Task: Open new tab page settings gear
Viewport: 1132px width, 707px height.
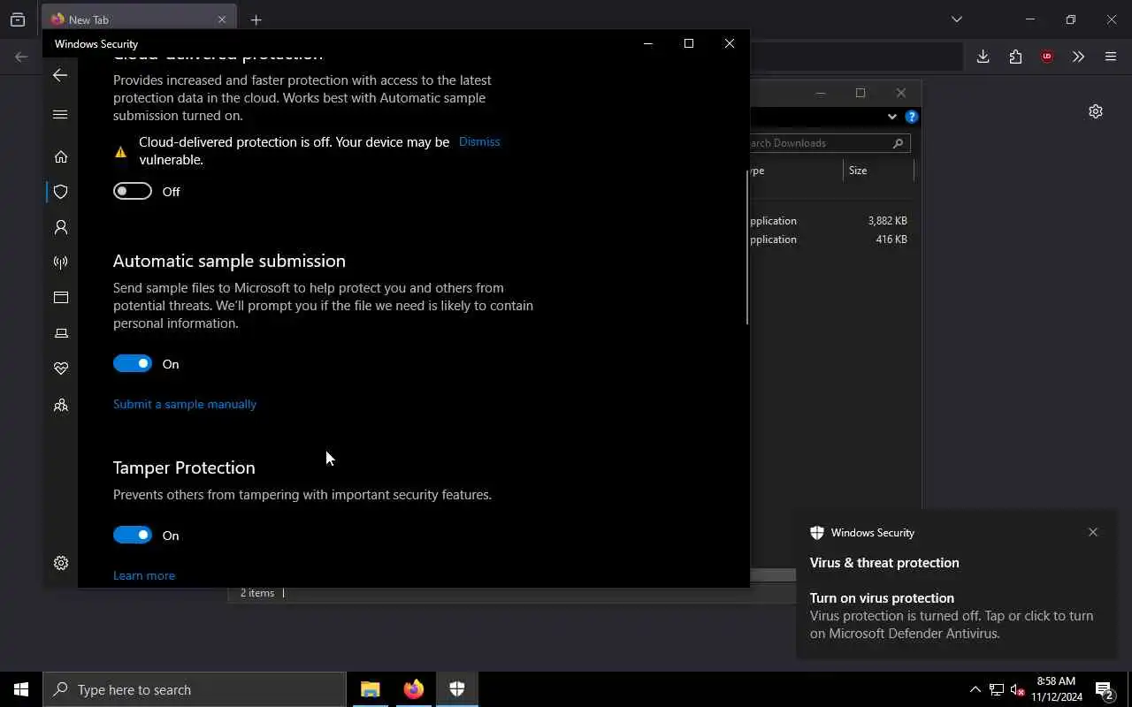Action: click(1096, 111)
